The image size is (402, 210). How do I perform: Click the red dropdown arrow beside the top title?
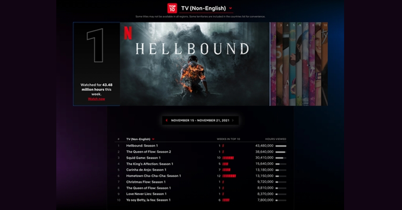[230, 8]
